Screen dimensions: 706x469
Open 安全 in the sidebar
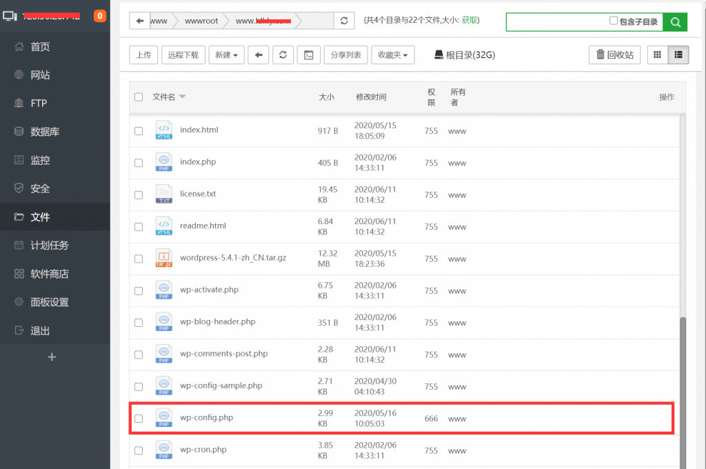click(x=55, y=189)
